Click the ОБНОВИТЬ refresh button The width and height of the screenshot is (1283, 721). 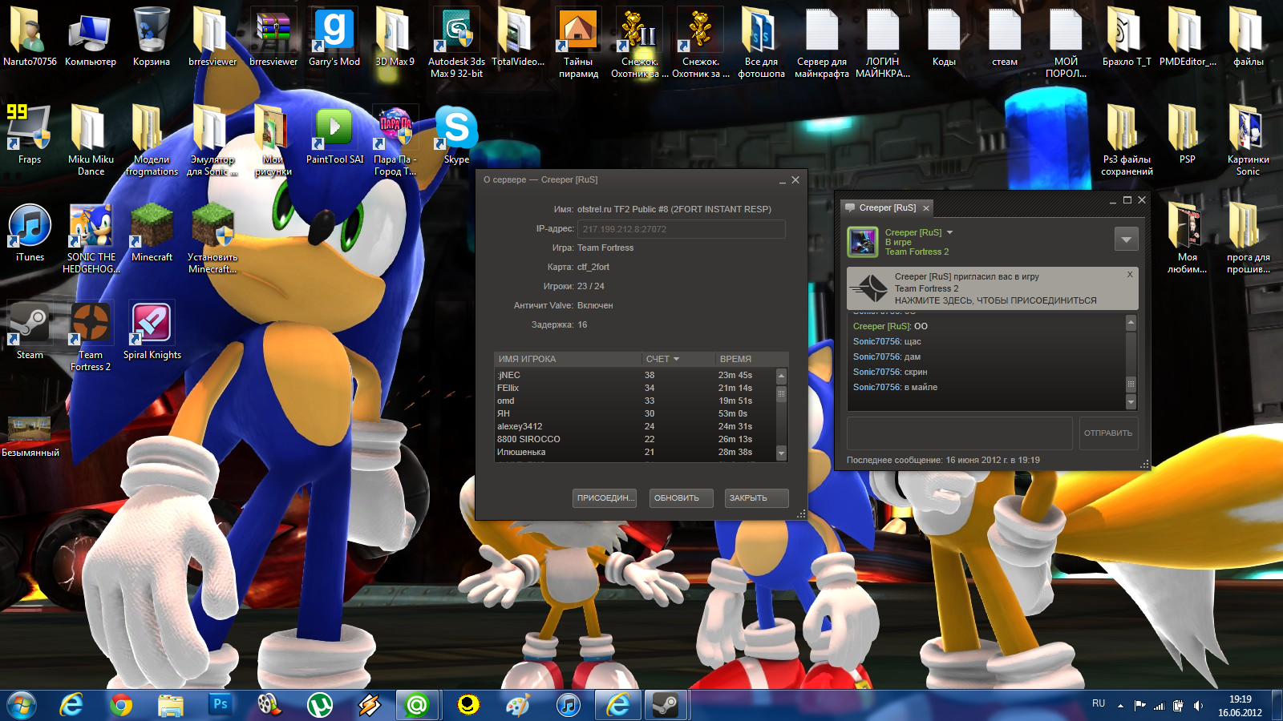pyautogui.click(x=681, y=498)
